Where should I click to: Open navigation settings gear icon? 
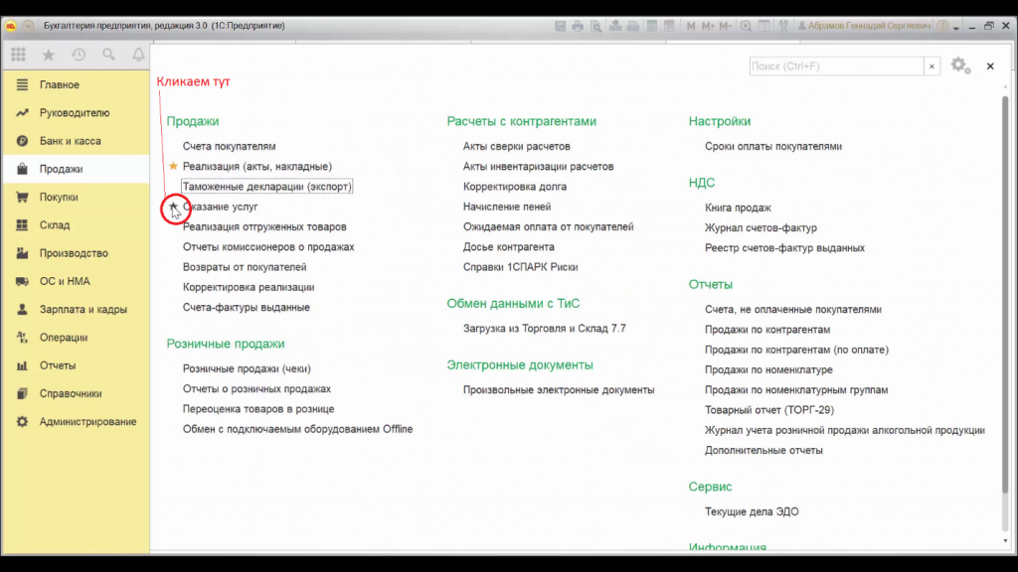tap(958, 66)
